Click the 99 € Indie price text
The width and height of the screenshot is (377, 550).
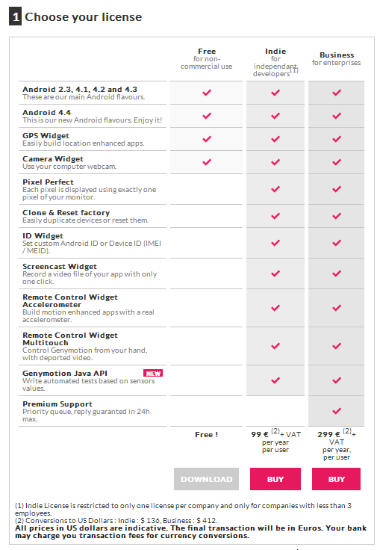point(260,435)
